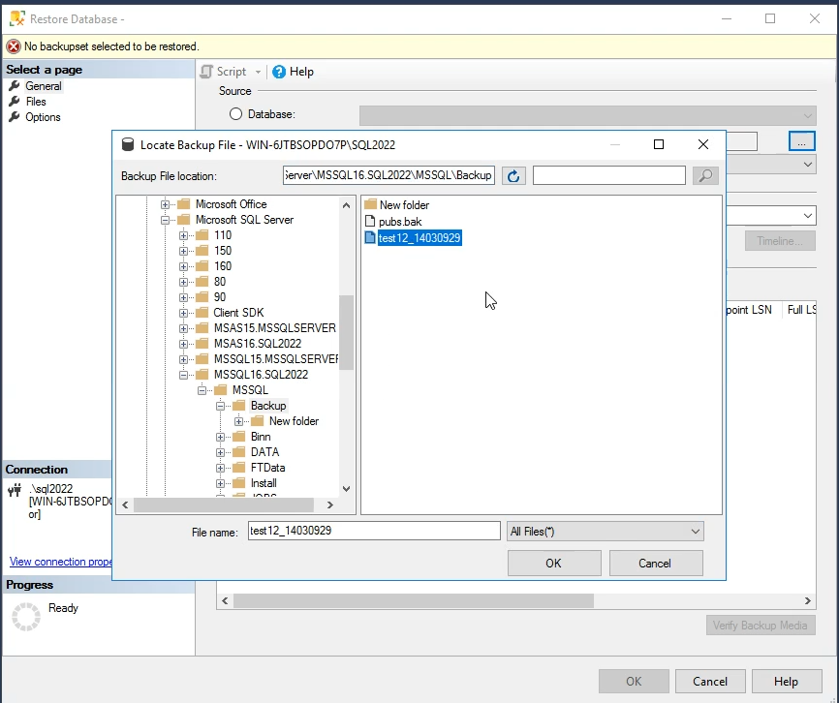The height and width of the screenshot is (703, 839).
Task: Expand the 110 folder node
Action: (183, 235)
